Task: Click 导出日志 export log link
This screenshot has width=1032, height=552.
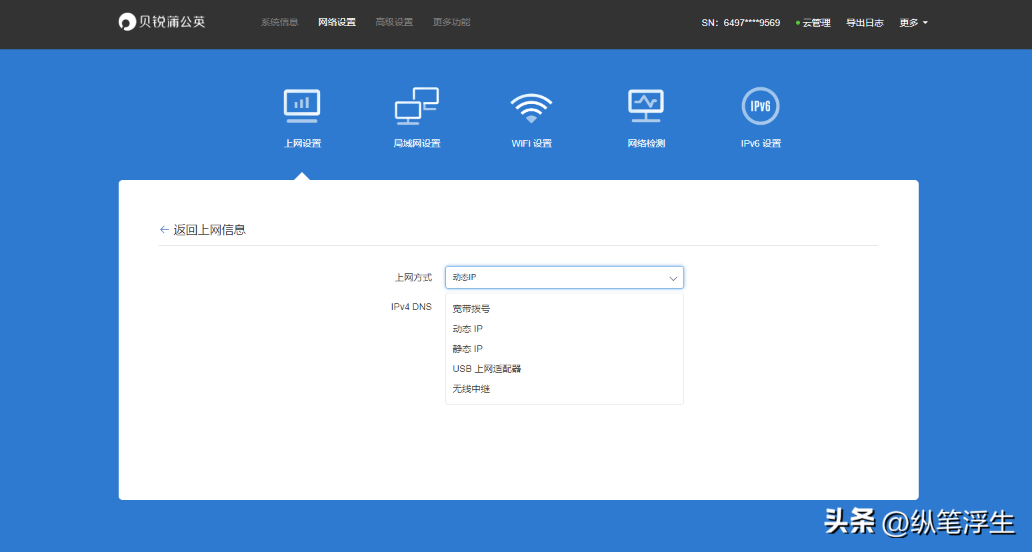Action: [x=865, y=23]
